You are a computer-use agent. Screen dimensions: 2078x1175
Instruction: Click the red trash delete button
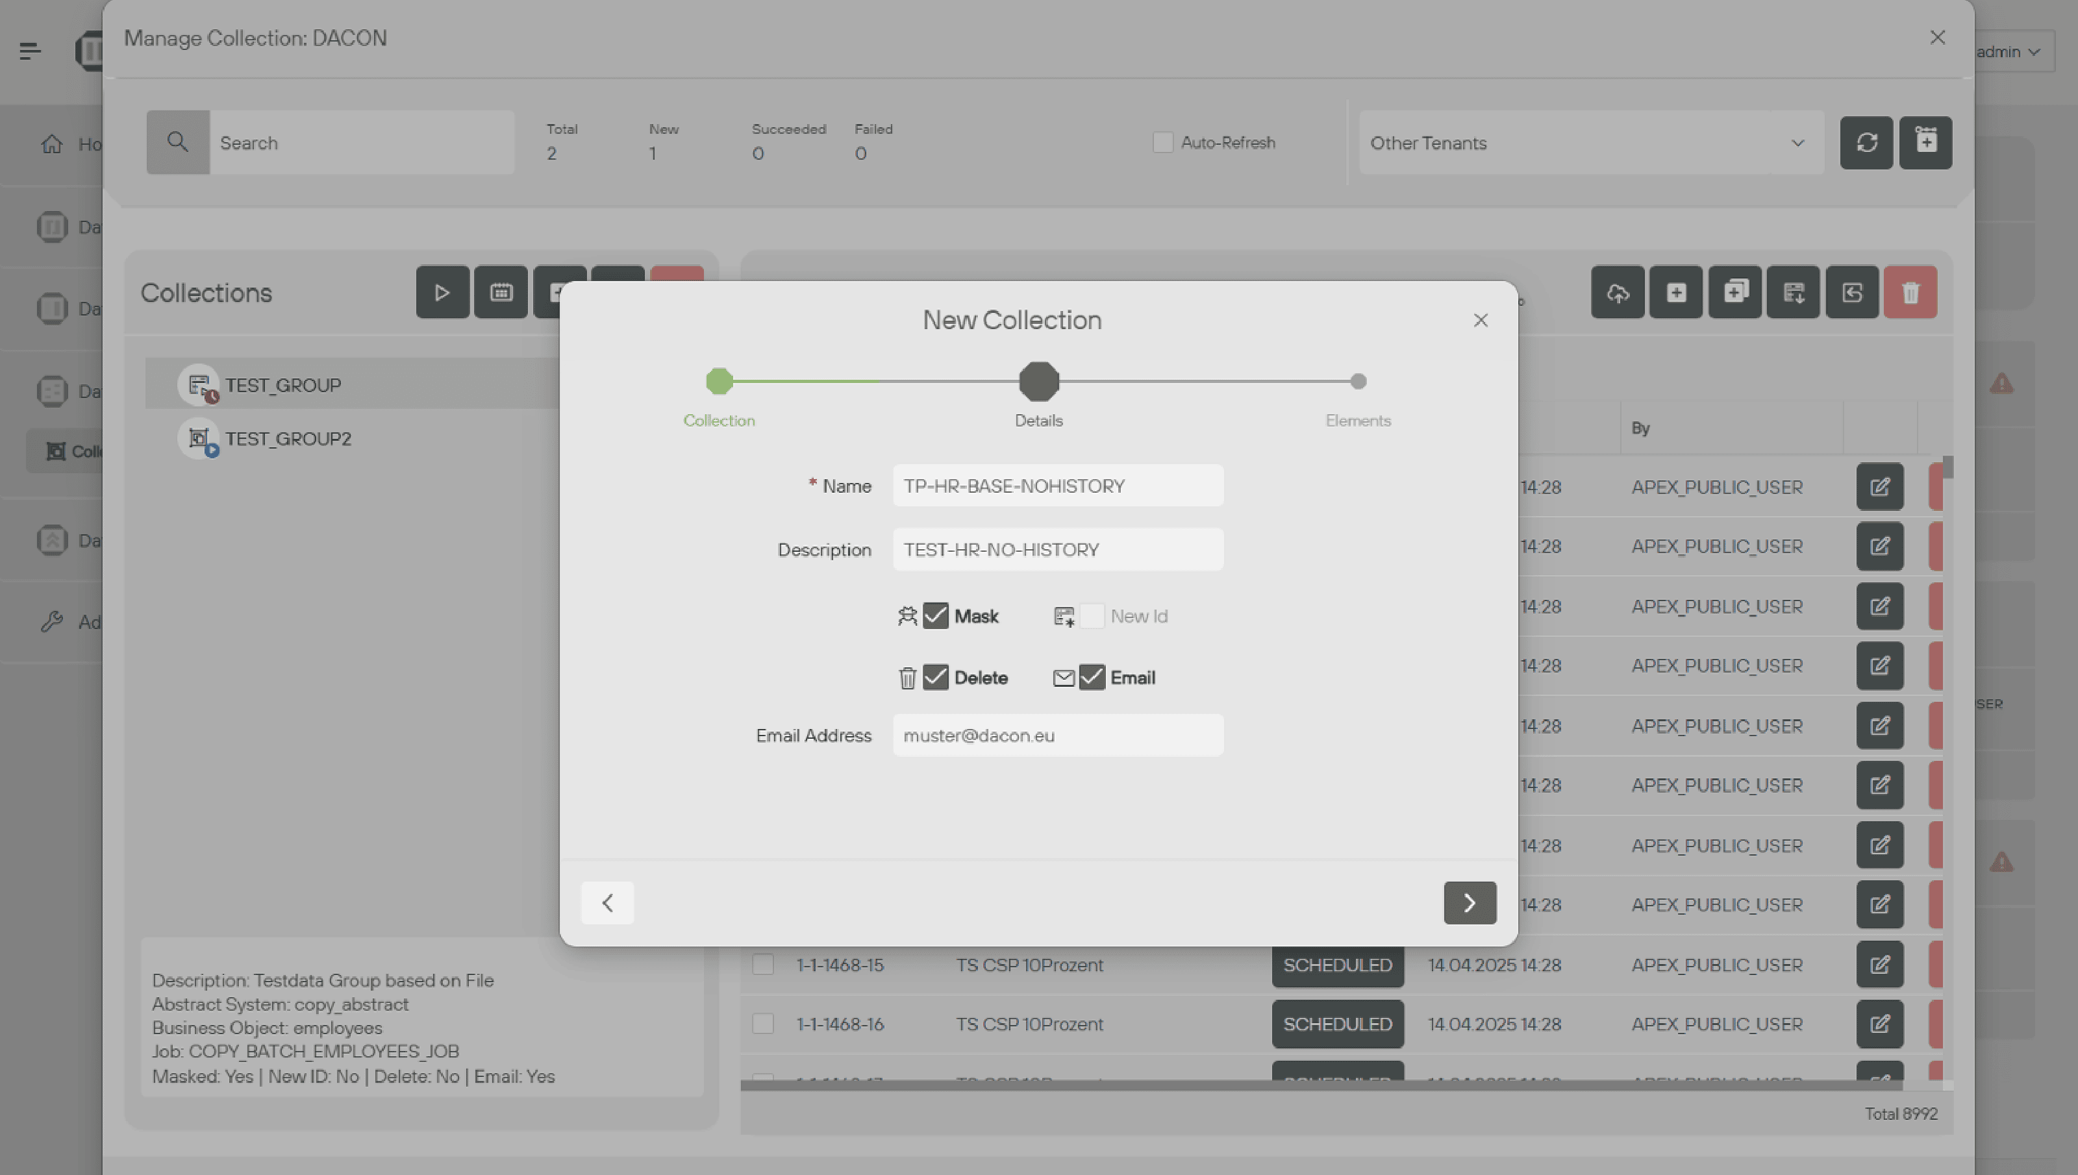1910,292
